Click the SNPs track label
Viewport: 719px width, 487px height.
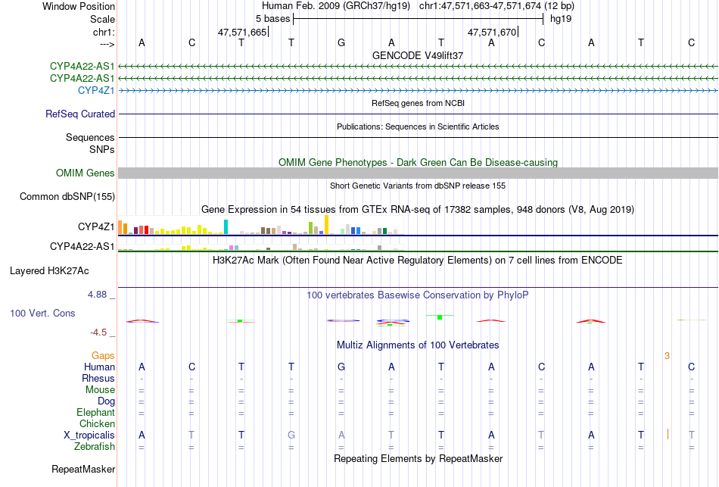[x=102, y=149]
